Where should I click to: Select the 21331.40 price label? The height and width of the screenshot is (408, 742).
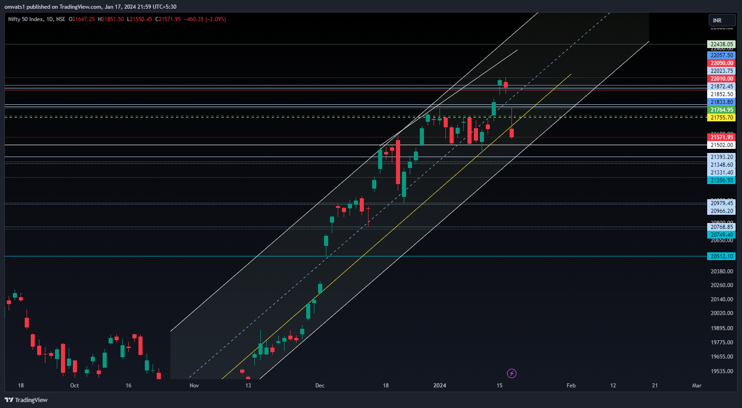pyautogui.click(x=721, y=173)
